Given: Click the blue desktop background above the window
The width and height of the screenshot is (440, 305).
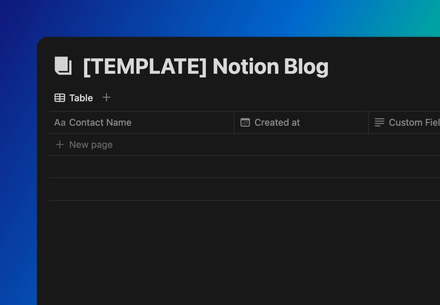Looking at the screenshot, I should pyautogui.click(x=220, y=16).
